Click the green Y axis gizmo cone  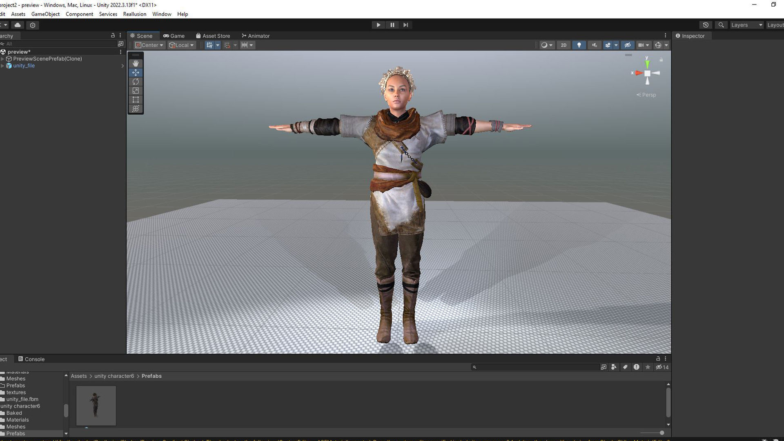(647, 64)
